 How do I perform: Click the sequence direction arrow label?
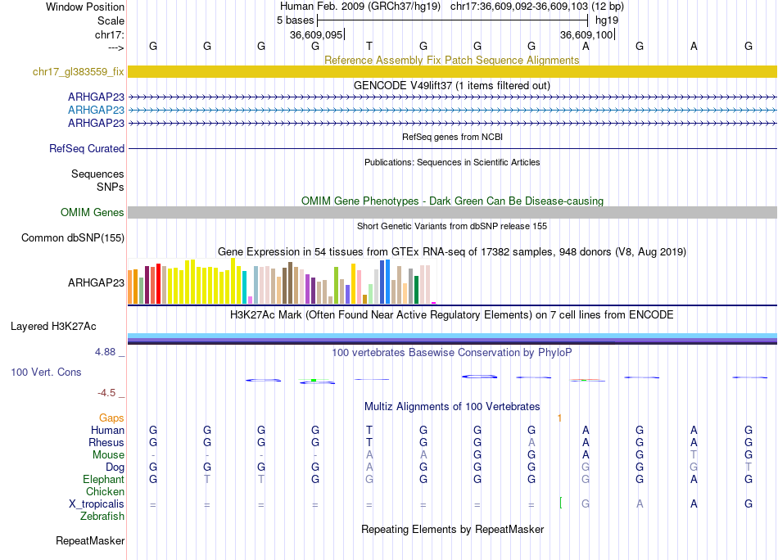(115, 47)
